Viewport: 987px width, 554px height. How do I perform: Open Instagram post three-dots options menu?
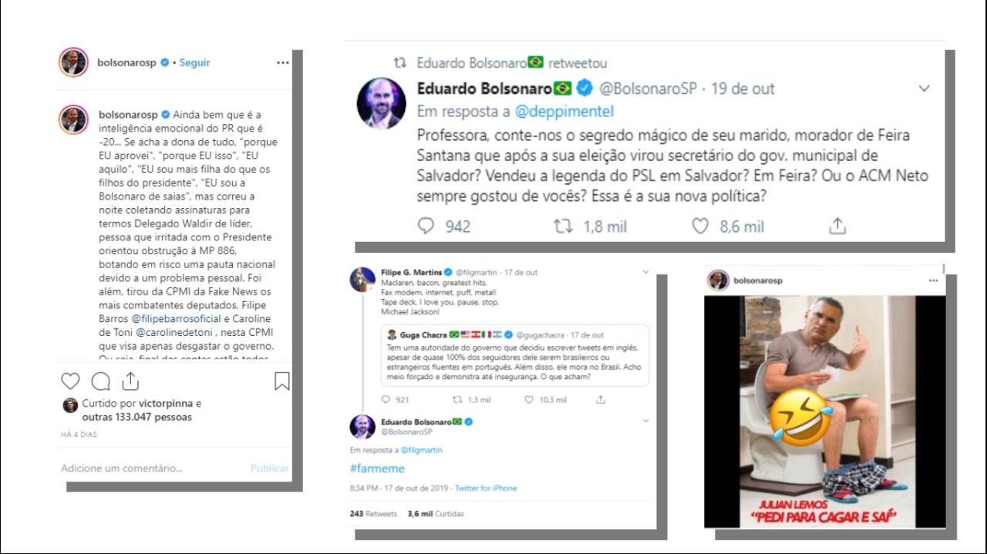pyautogui.click(x=283, y=62)
